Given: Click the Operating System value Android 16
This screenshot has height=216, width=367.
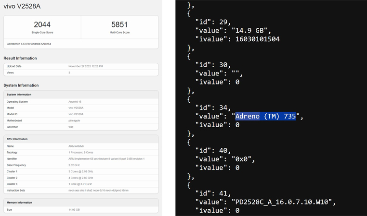Looking at the screenshot, I should [77, 102].
